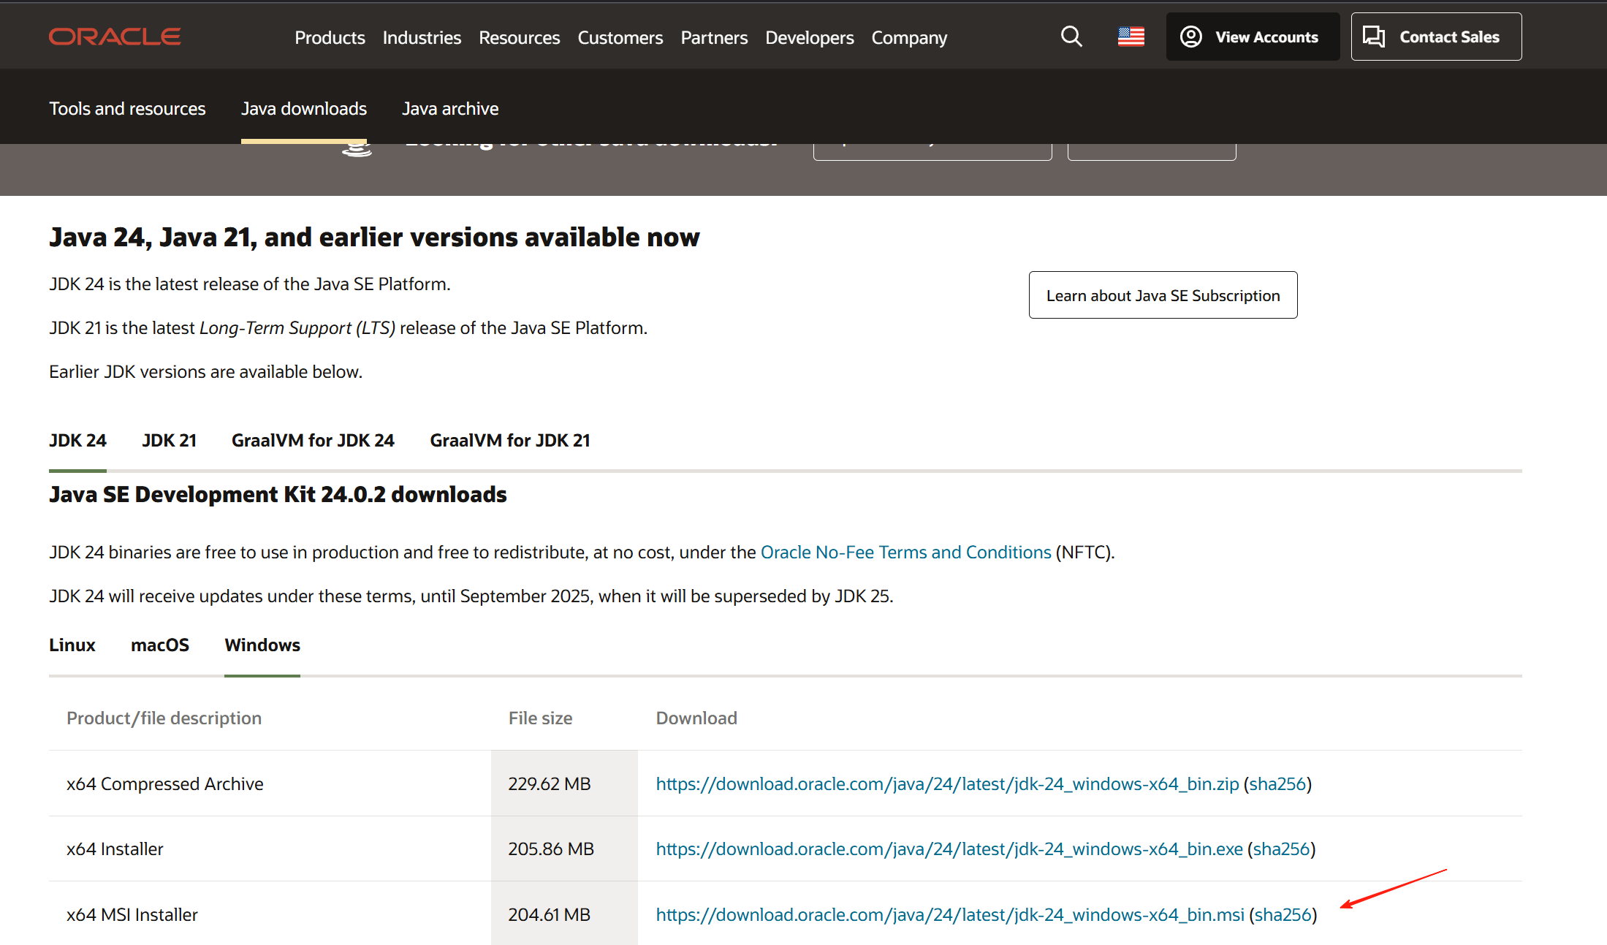Open the Java archive tab
This screenshot has height=945, width=1607.
pyautogui.click(x=450, y=108)
